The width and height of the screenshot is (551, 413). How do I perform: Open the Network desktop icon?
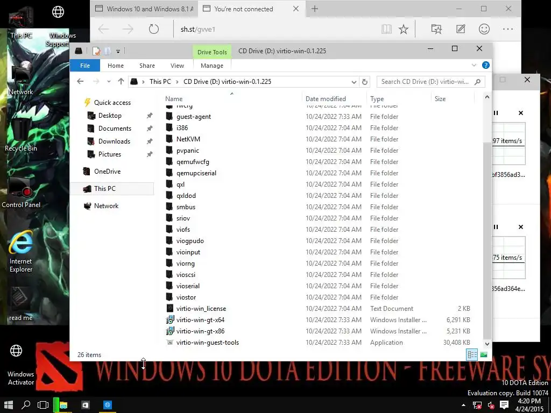[x=21, y=79]
